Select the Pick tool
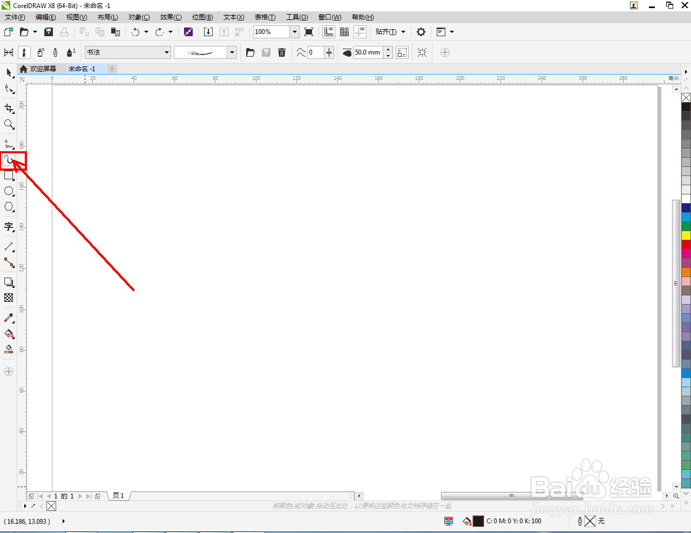This screenshot has height=533, width=691. [9, 73]
